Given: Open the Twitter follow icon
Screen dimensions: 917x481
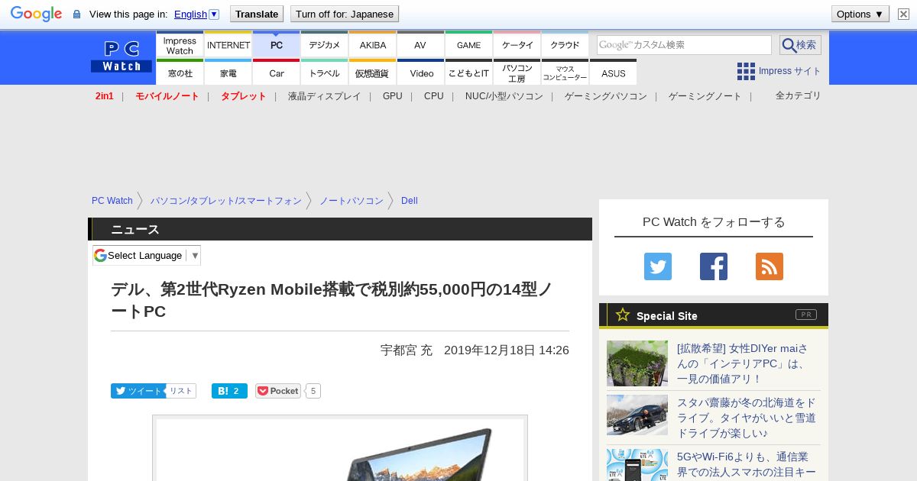Looking at the screenshot, I should click(658, 266).
